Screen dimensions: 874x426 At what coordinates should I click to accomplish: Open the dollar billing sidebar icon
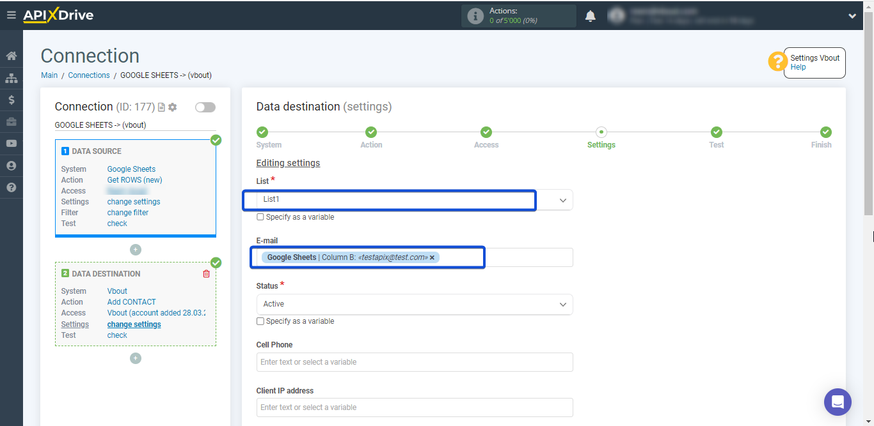pyautogui.click(x=11, y=100)
